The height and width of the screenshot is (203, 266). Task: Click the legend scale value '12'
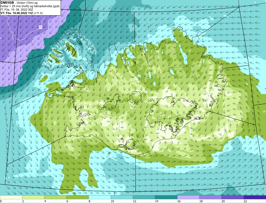click(135, 201)
